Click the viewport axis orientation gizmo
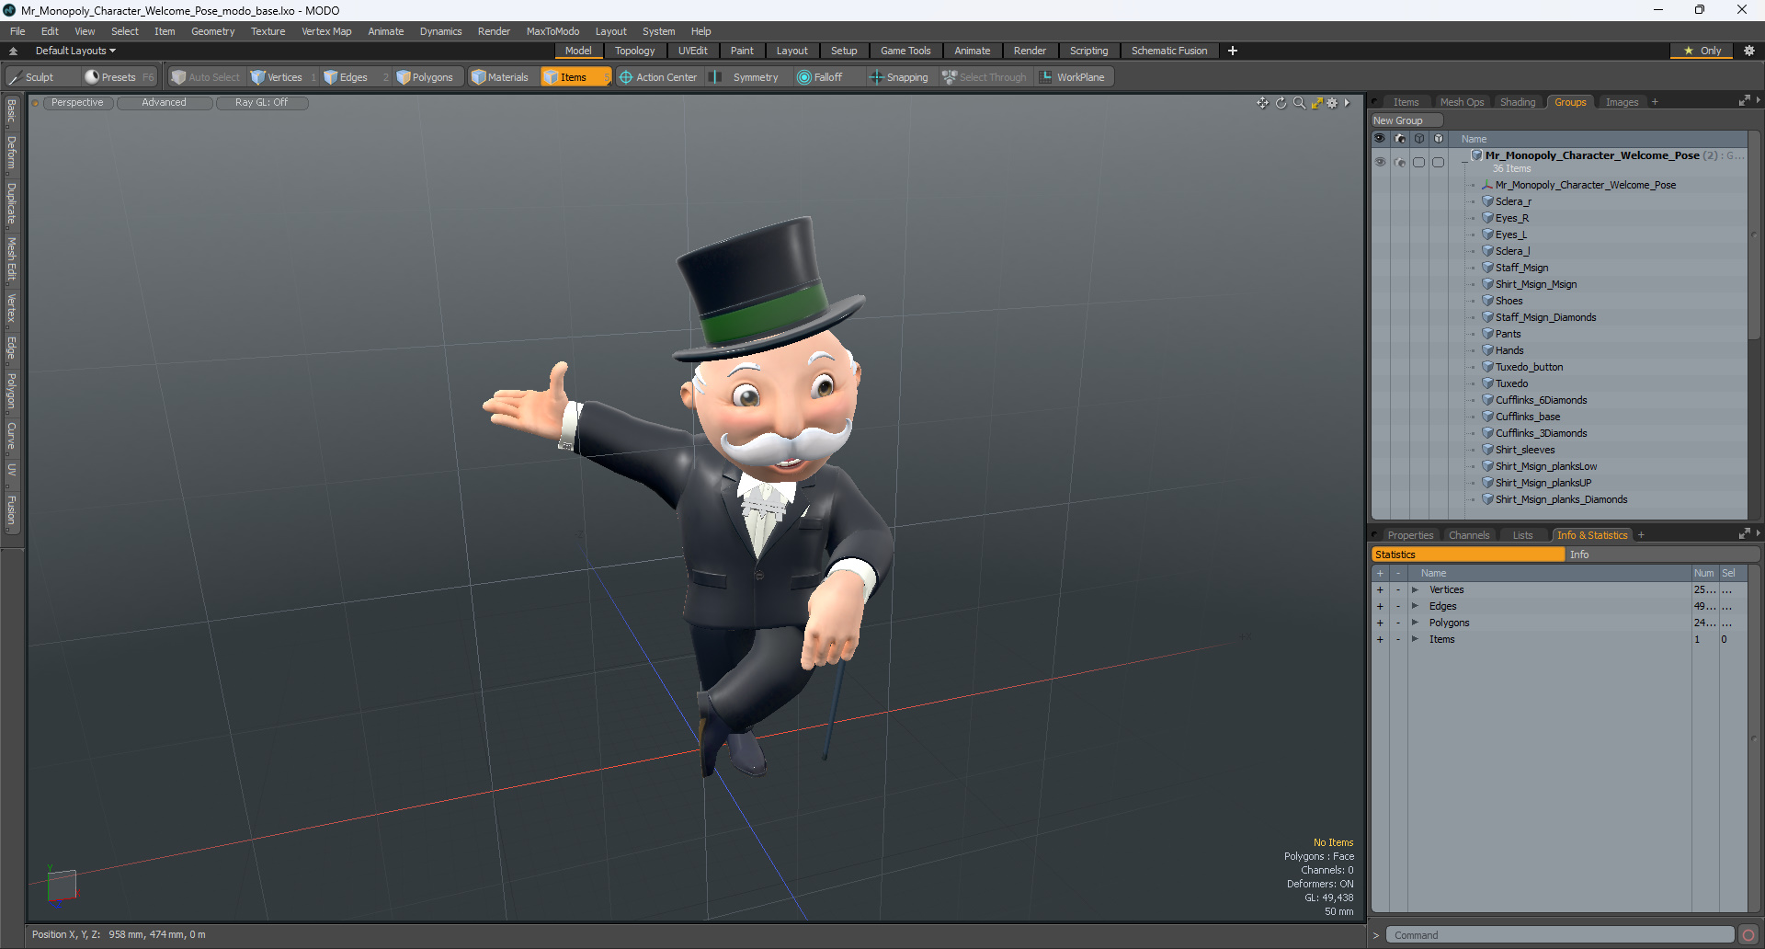 pyautogui.click(x=62, y=886)
